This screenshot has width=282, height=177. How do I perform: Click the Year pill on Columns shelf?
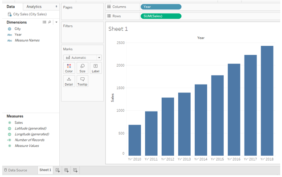coord(161,7)
